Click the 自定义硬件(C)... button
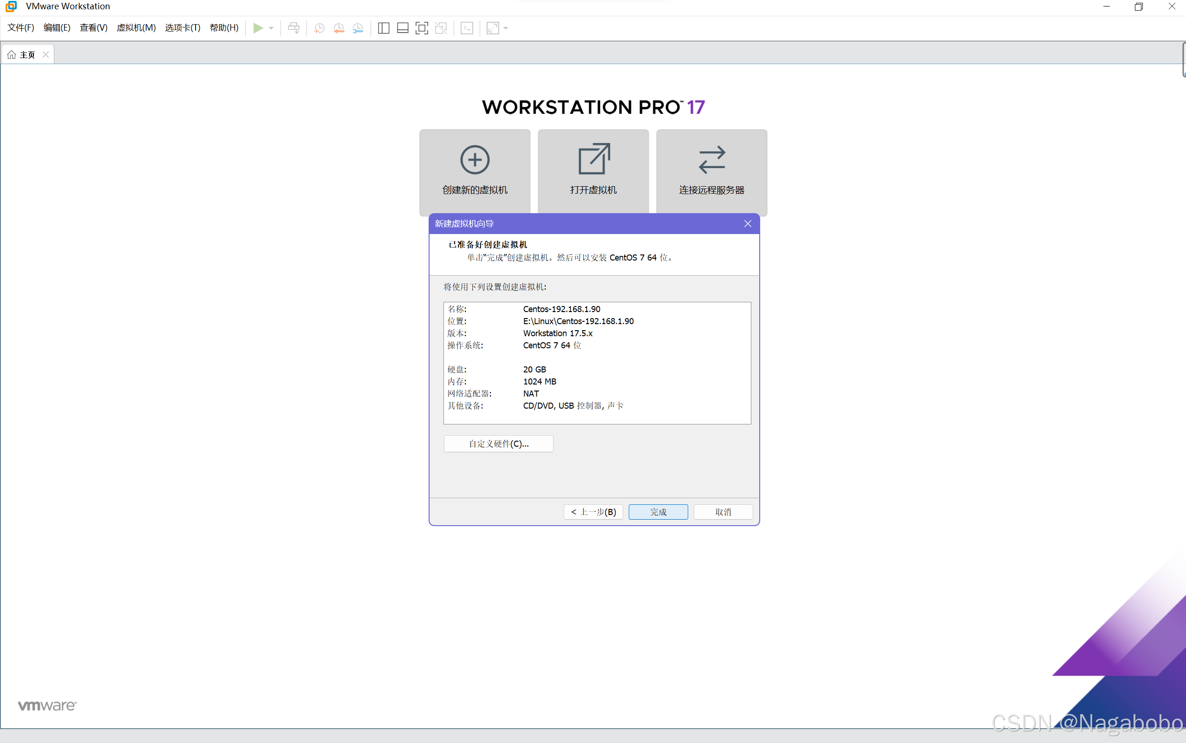This screenshot has width=1186, height=743. click(498, 444)
